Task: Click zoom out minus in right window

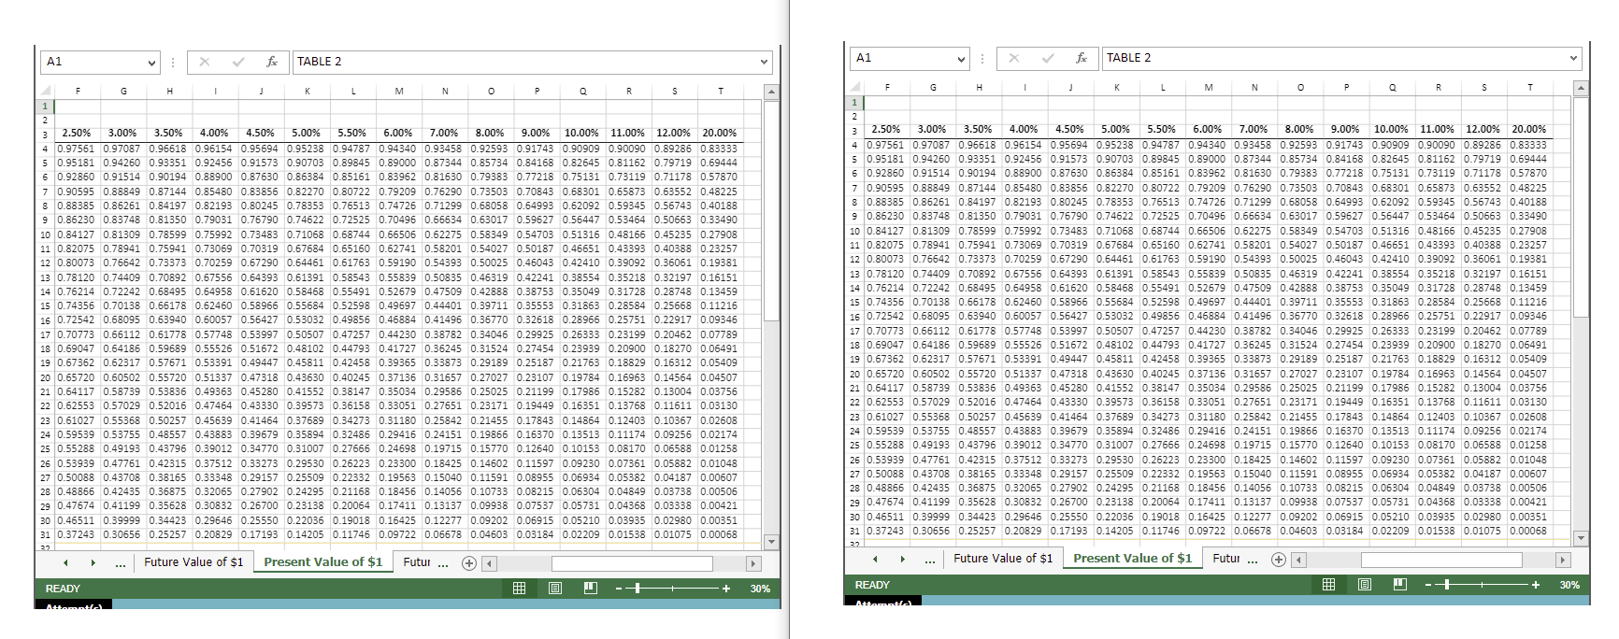Action: pos(1427,585)
